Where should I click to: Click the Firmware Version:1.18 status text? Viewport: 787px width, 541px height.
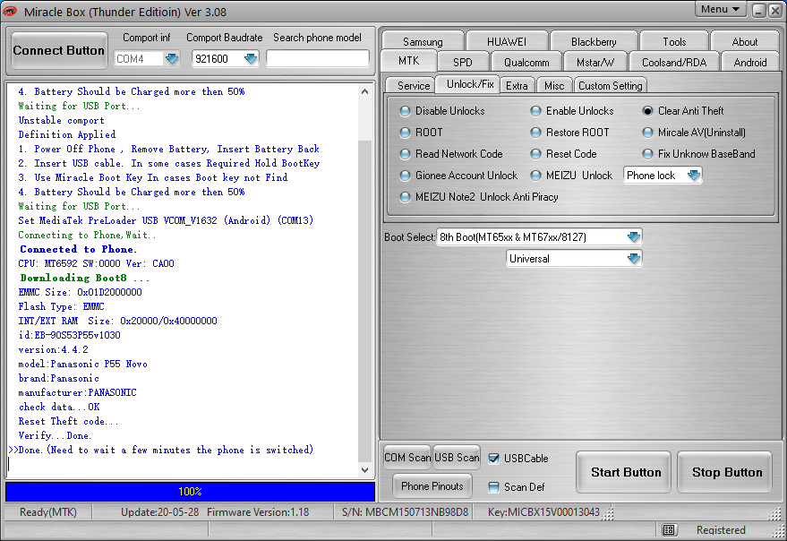258,511
